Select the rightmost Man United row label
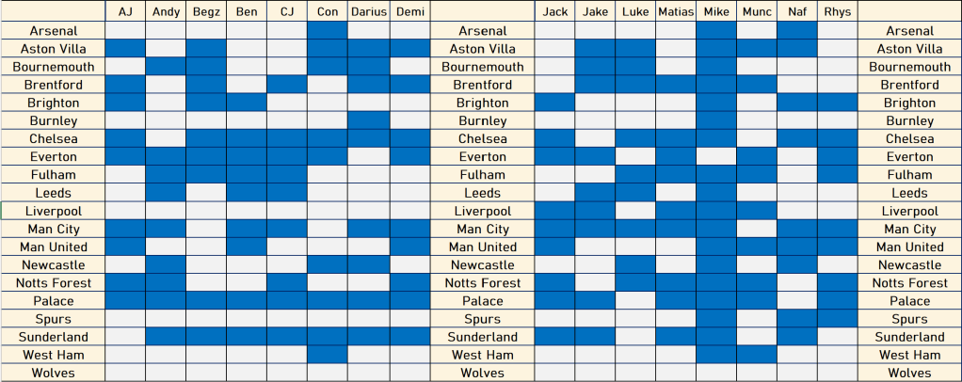This screenshot has width=962, height=382. [909, 247]
